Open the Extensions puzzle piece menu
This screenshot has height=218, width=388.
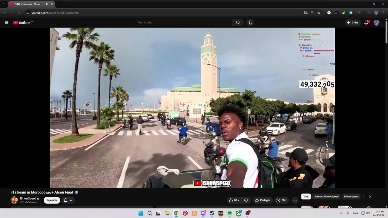point(358,13)
